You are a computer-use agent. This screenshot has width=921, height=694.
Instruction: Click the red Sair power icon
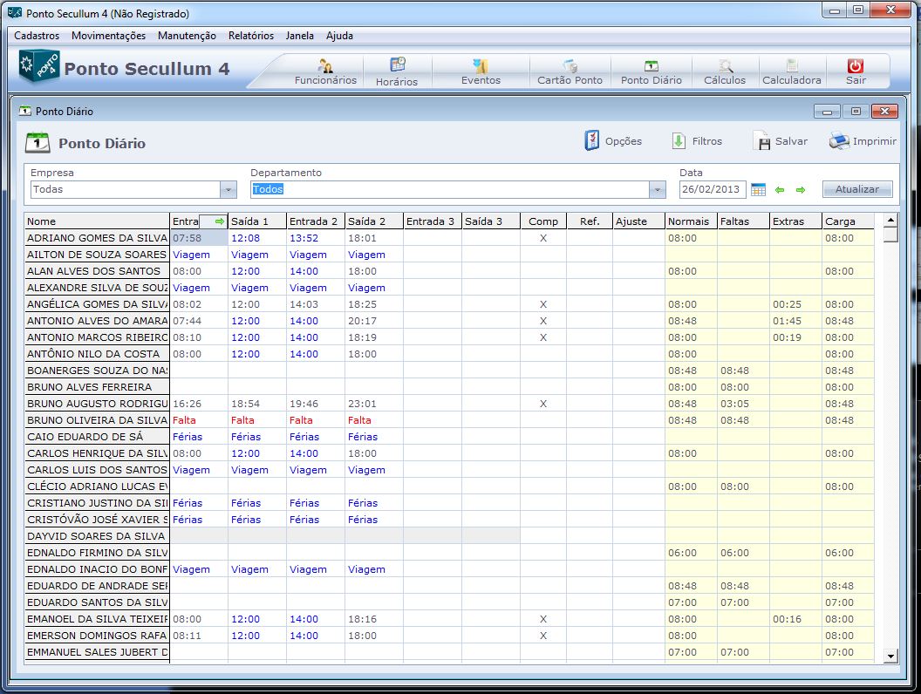(x=856, y=65)
